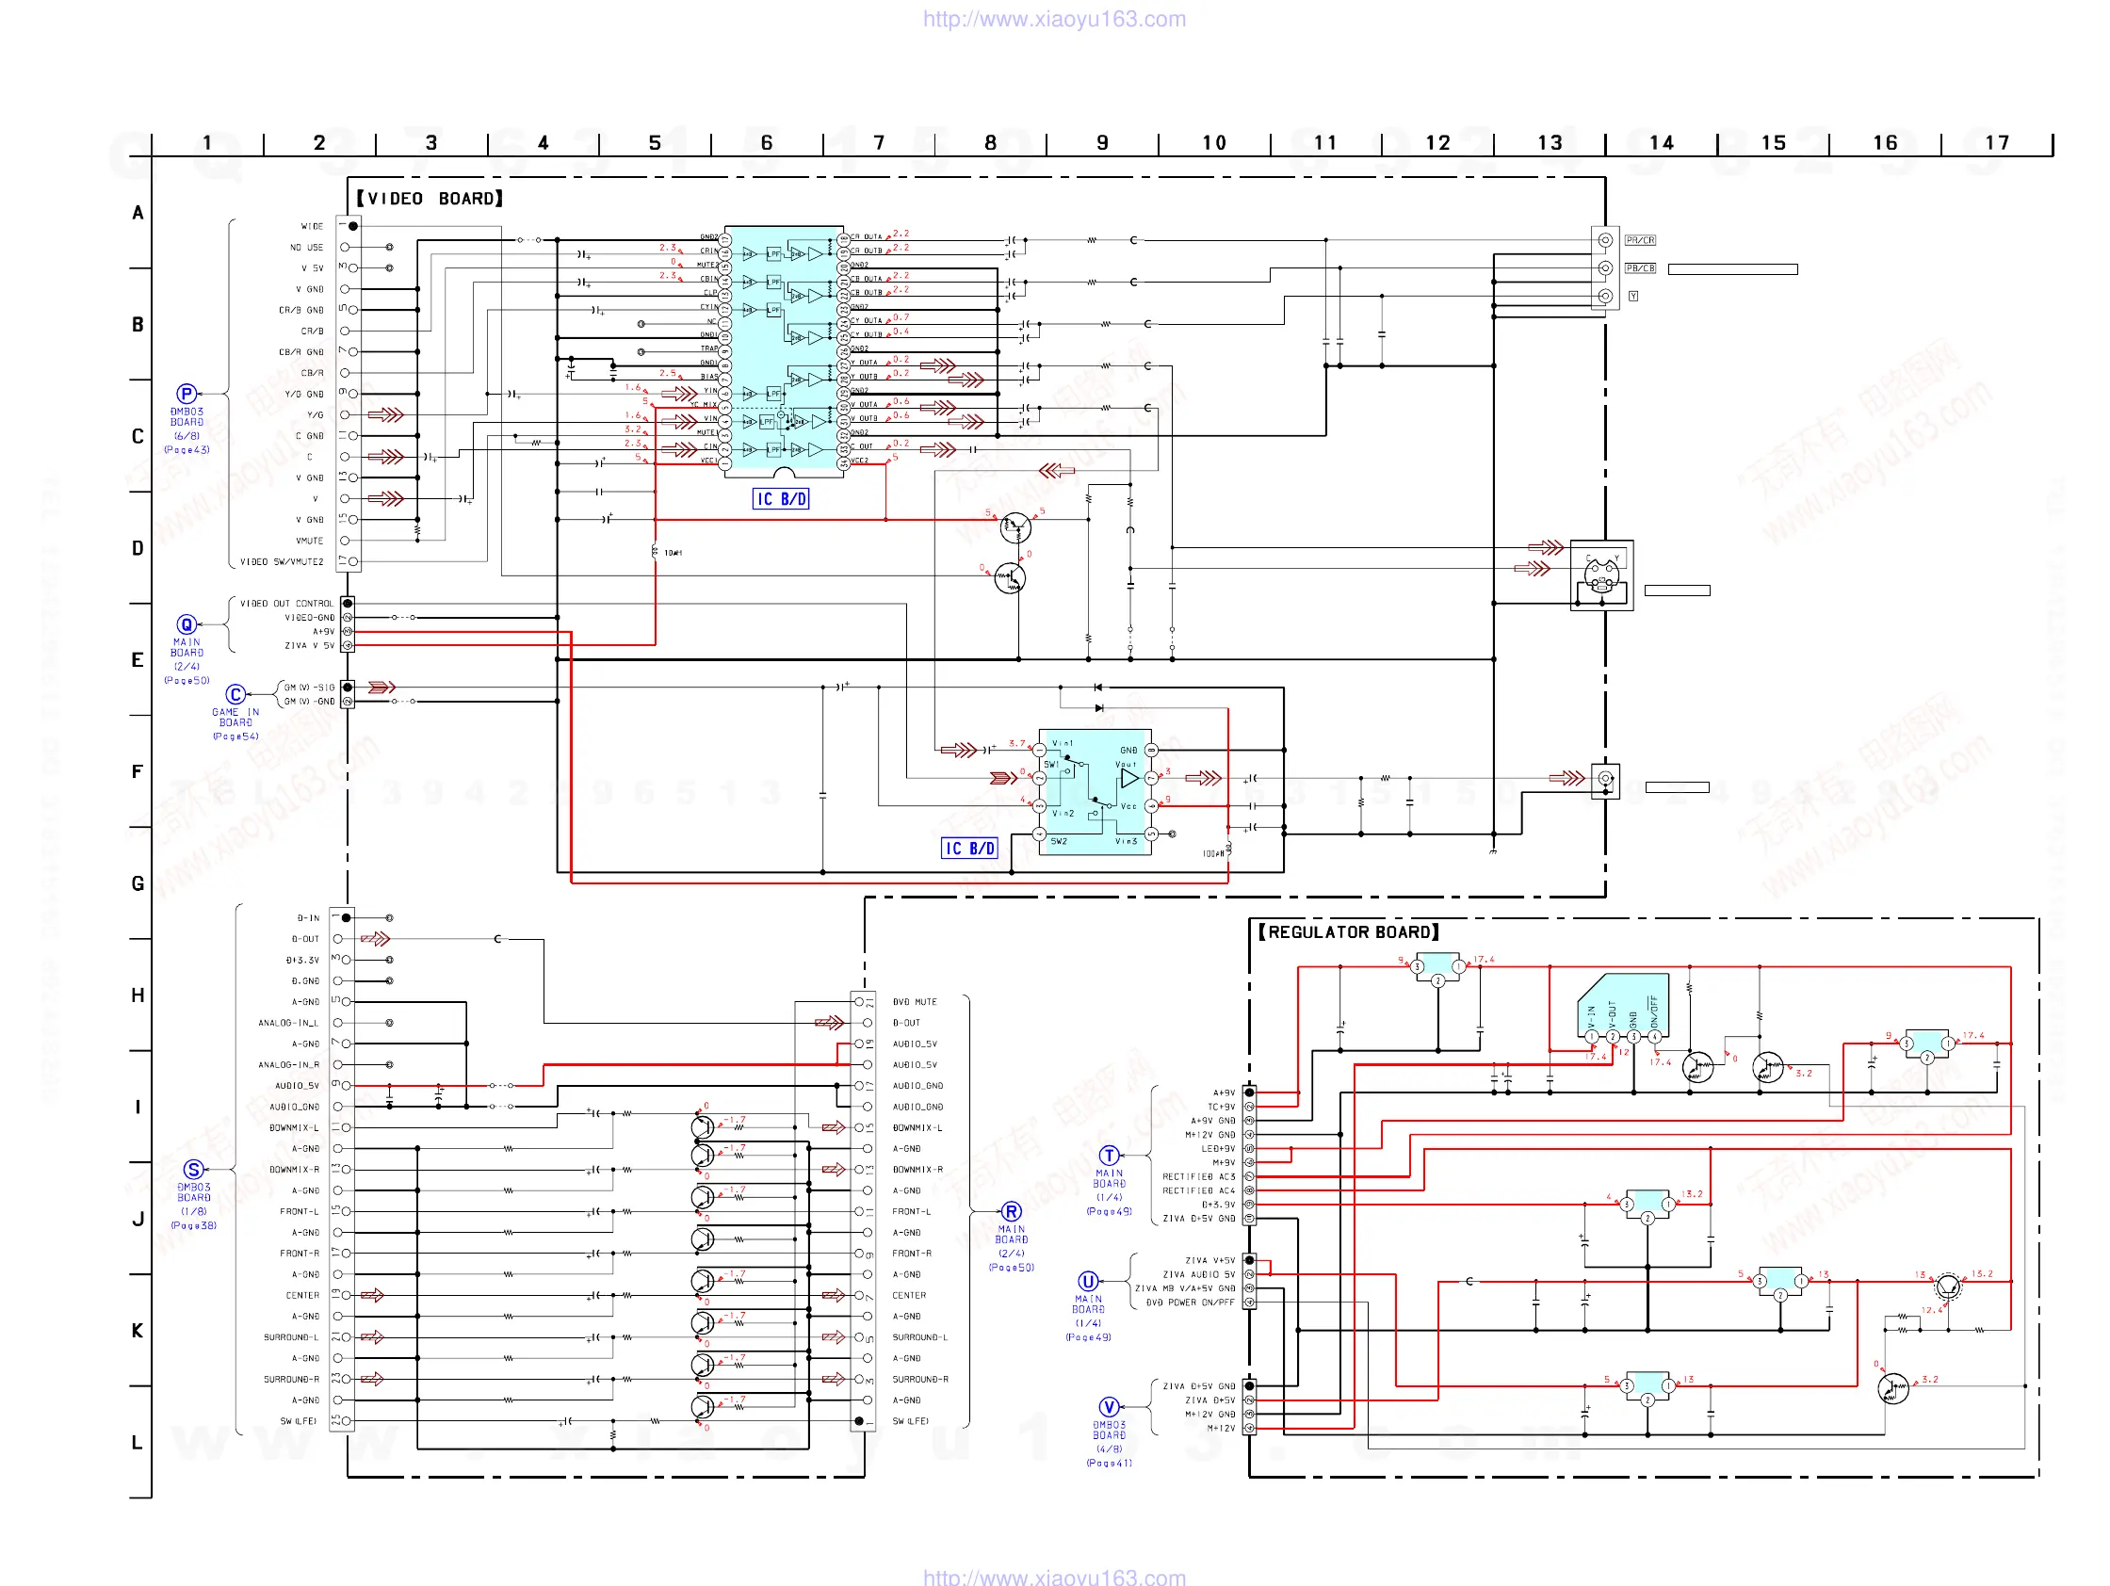2110x1586 pixels.
Task: Click the lower IC B/D label
Action: click(968, 848)
